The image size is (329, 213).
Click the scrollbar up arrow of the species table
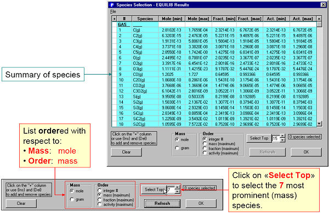pyautogui.click(x=319, y=19)
